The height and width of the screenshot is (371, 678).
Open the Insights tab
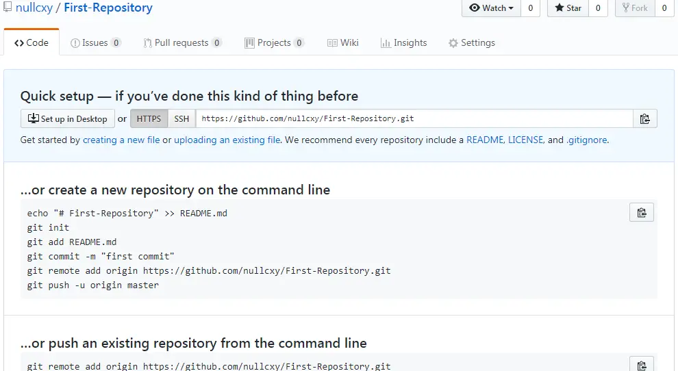[403, 43]
